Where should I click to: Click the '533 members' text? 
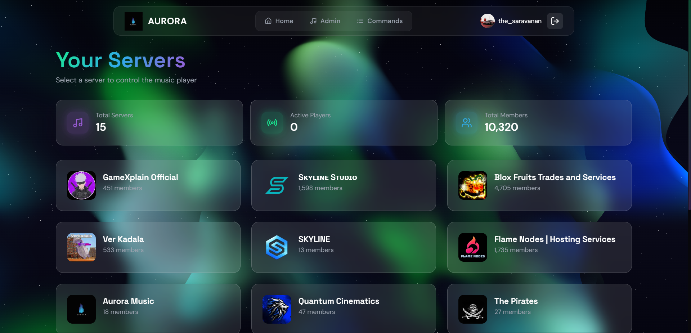(x=123, y=250)
